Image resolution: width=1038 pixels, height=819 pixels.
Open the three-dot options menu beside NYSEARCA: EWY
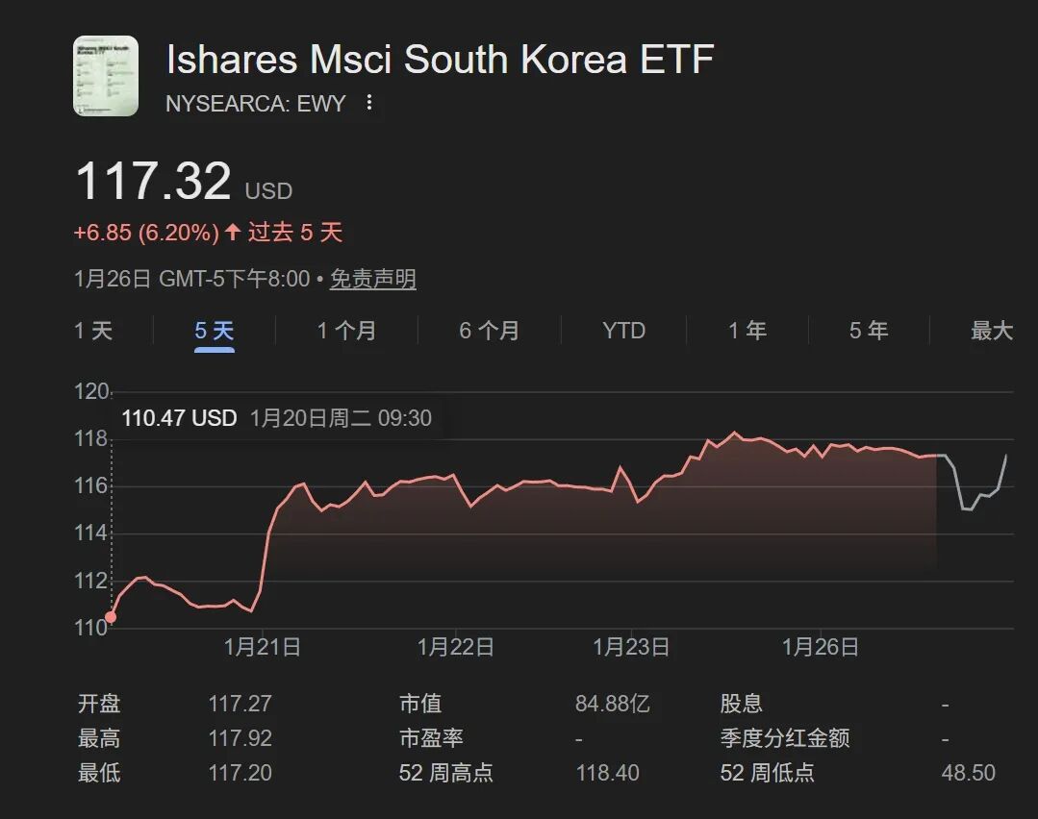click(x=370, y=104)
